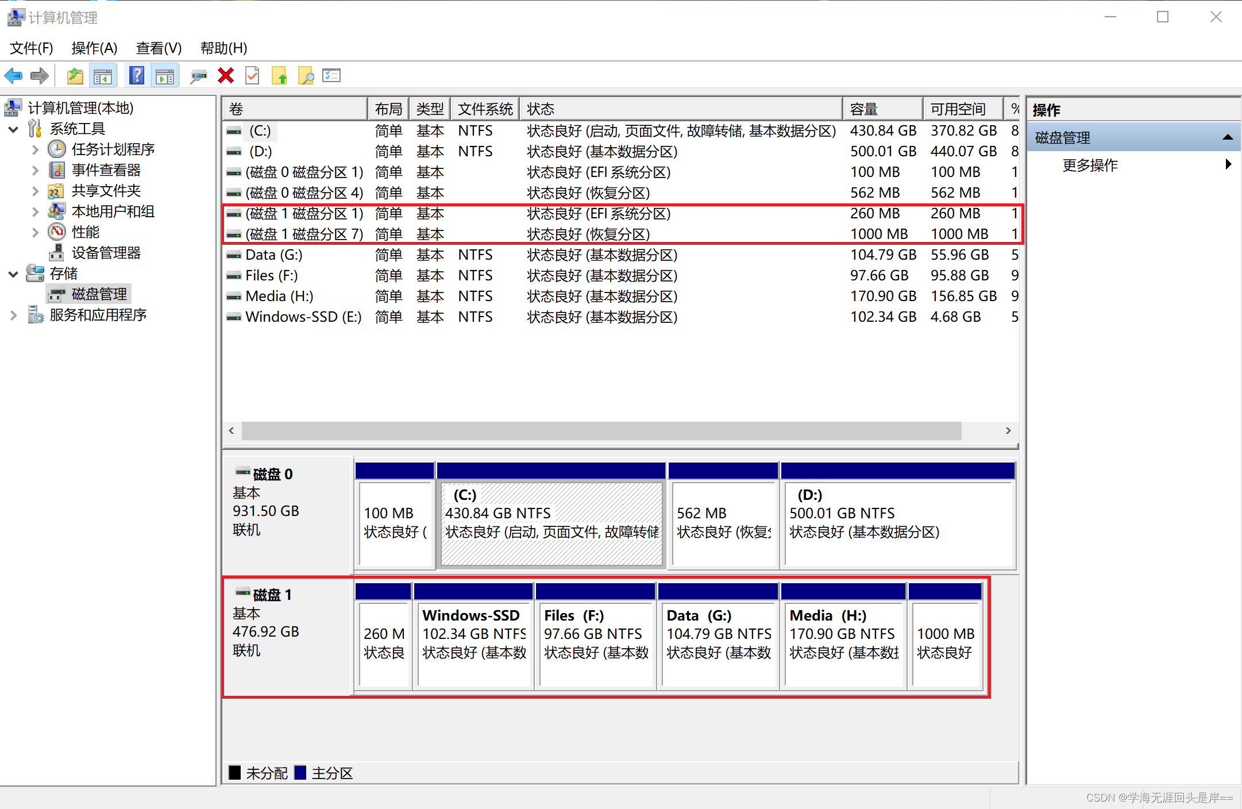Click the blue Help question mark icon
This screenshot has width=1242, height=809.
tap(137, 76)
